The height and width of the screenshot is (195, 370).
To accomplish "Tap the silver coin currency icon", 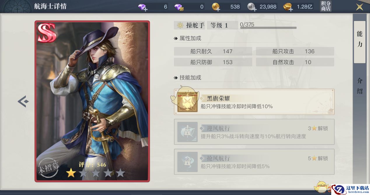I will pos(252,7).
